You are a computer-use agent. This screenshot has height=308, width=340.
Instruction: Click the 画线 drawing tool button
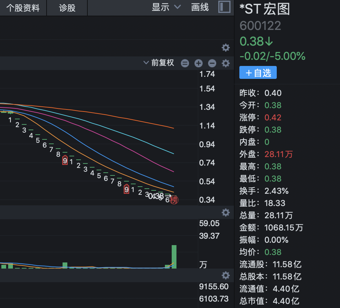(200, 7)
